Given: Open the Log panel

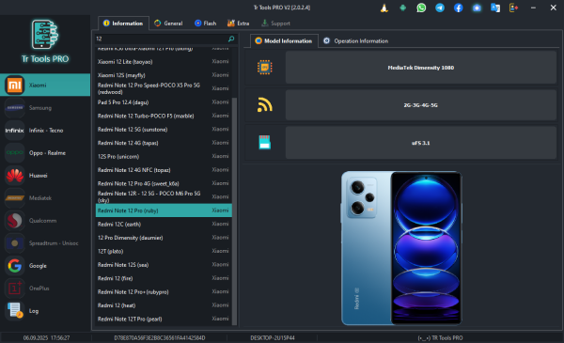Looking at the screenshot, I should [x=45, y=311].
